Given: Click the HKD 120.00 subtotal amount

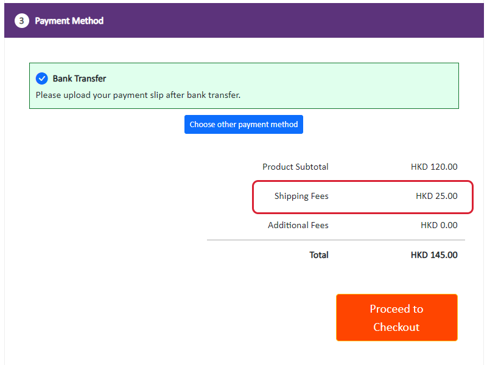Looking at the screenshot, I should [434, 167].
